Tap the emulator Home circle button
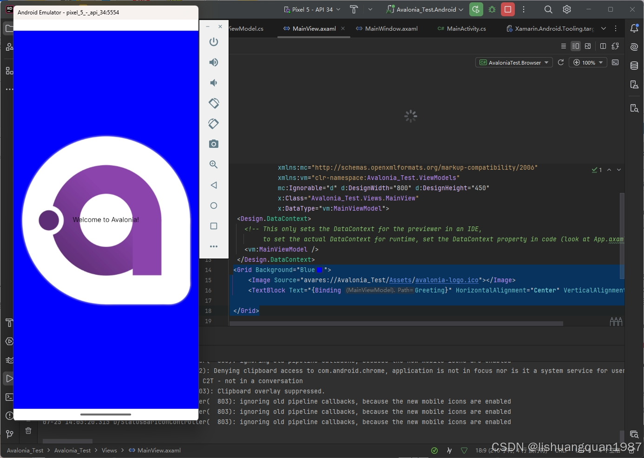This screenshot has width=644, height=458. click(x=214, y=206)
